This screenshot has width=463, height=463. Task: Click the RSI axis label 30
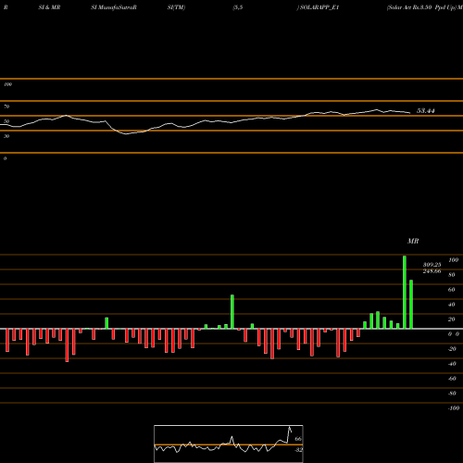pyautogui.click(x=6, y=136)
